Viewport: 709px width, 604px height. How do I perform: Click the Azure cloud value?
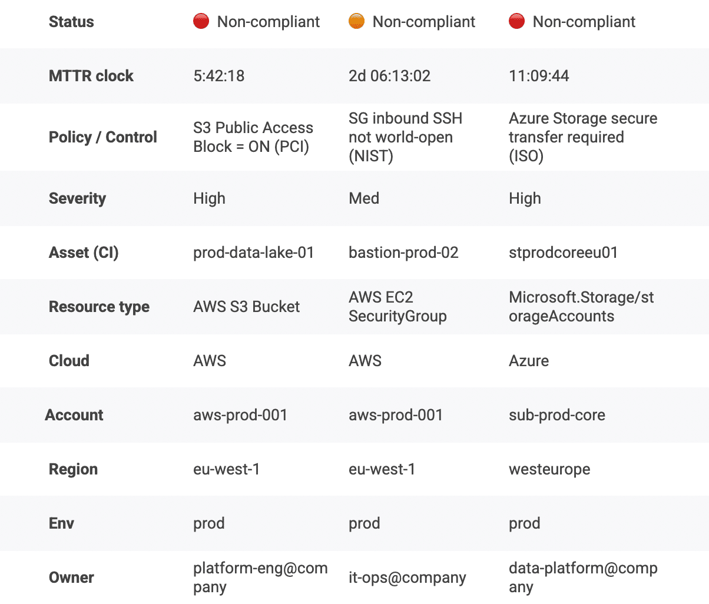coord(528,361)
